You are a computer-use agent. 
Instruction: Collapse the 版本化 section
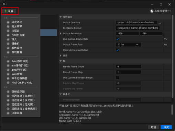61,94
